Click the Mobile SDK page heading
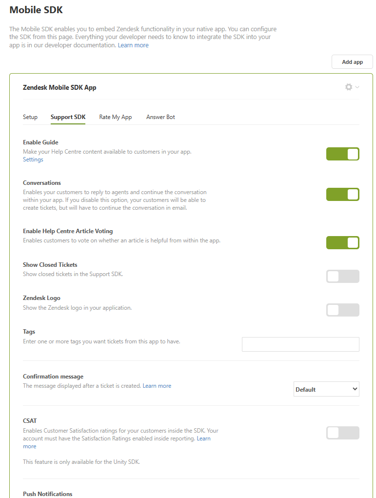The image size is (376, 498). point(36,10)
